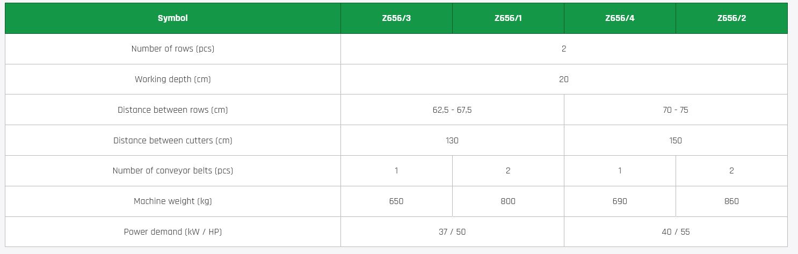Viewport: 798px width, 254px height.
Task: Select the 62,5 - 67,5 row distance cell
Action: [x=452, y=110]
